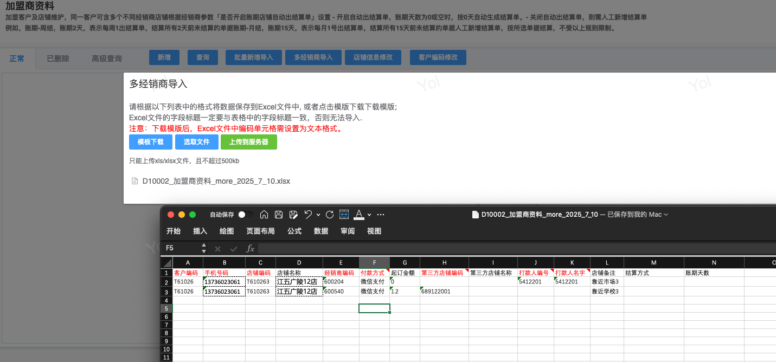776x362 pixels.
Task: Click the Save icon in Excel toolbar
Action: 279,215
